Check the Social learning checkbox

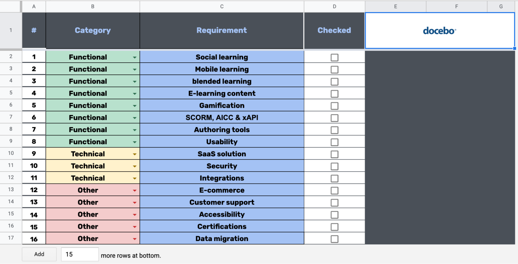(x=334, y=57)
